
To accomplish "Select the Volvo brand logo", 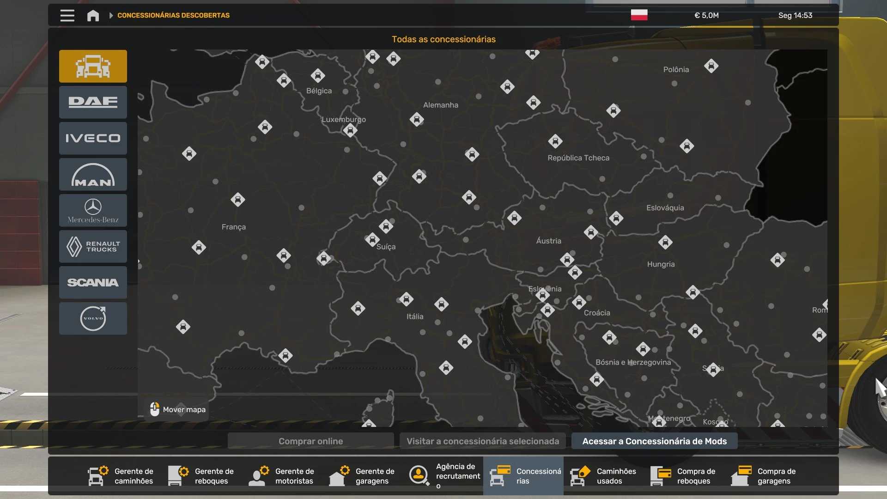I will (x=93, y=318).
